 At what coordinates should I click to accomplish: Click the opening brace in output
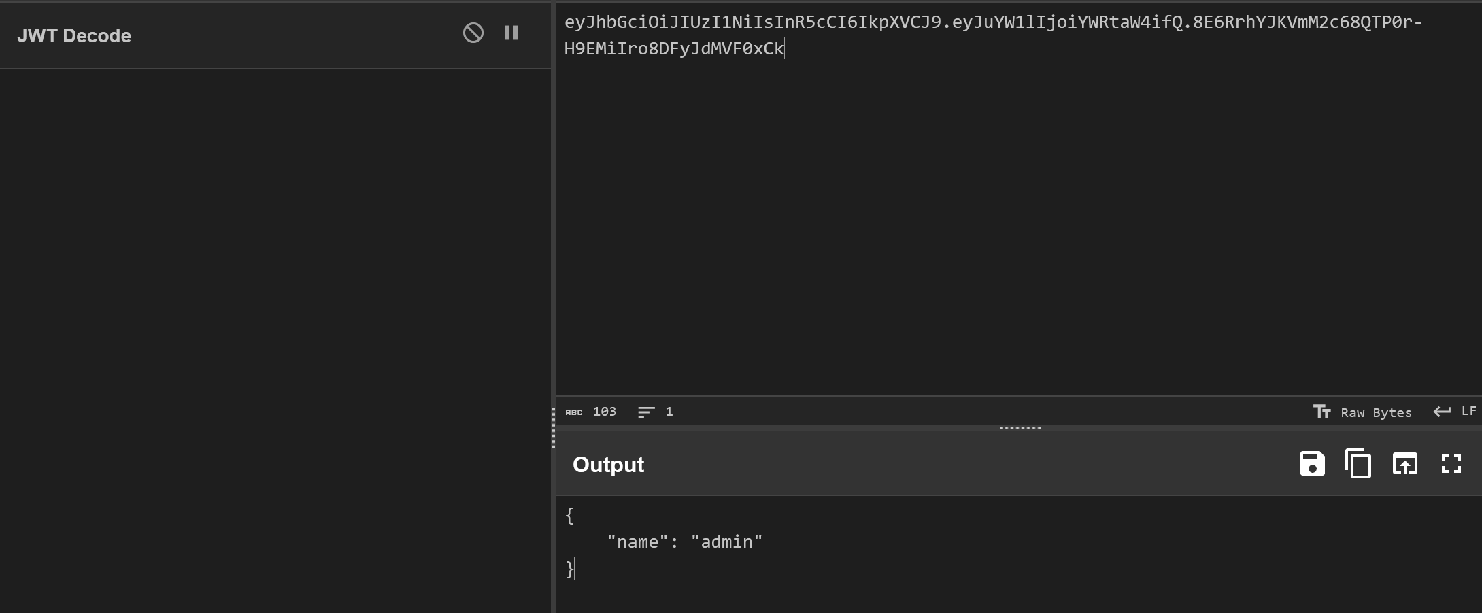(x=569, y=516)
